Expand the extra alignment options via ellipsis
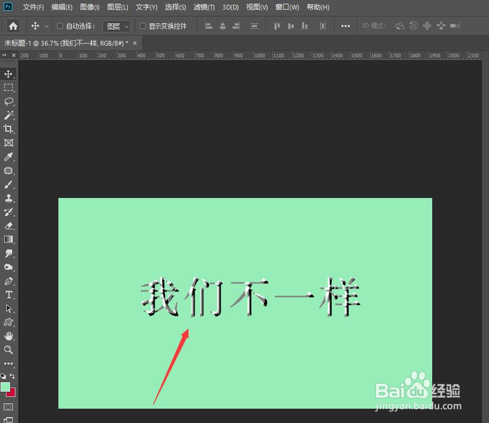Screen dimensions: 489x423 point(346,25)
